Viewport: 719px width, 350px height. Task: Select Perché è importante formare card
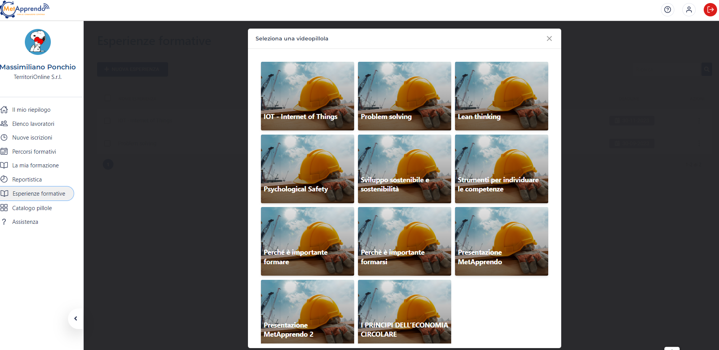308,241
